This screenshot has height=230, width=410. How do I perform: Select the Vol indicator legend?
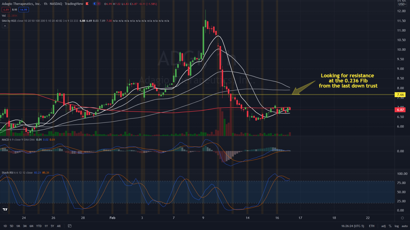point(4,16)
